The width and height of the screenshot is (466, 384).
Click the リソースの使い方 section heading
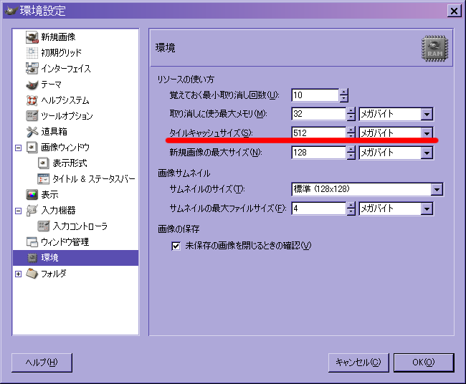tap(186, 80)
